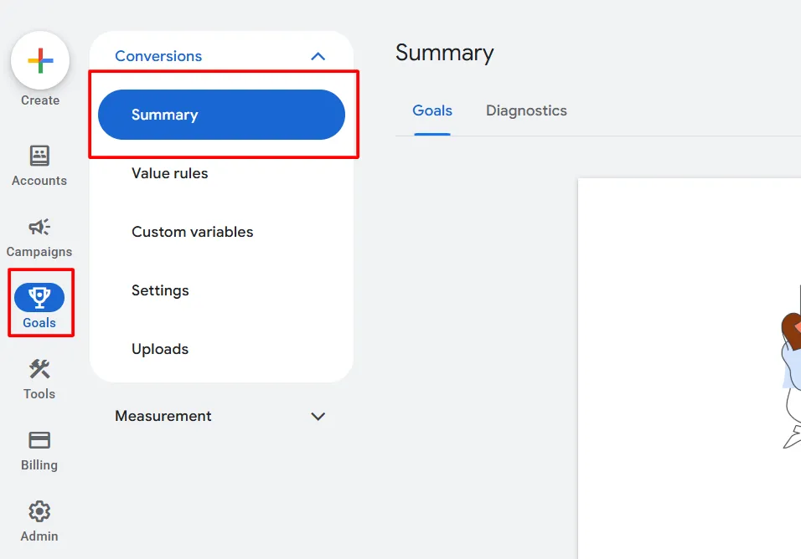Open the Campaigns megaphone icon
The height and width of the screenshot is (559, 801).
[x=39, y=228]
